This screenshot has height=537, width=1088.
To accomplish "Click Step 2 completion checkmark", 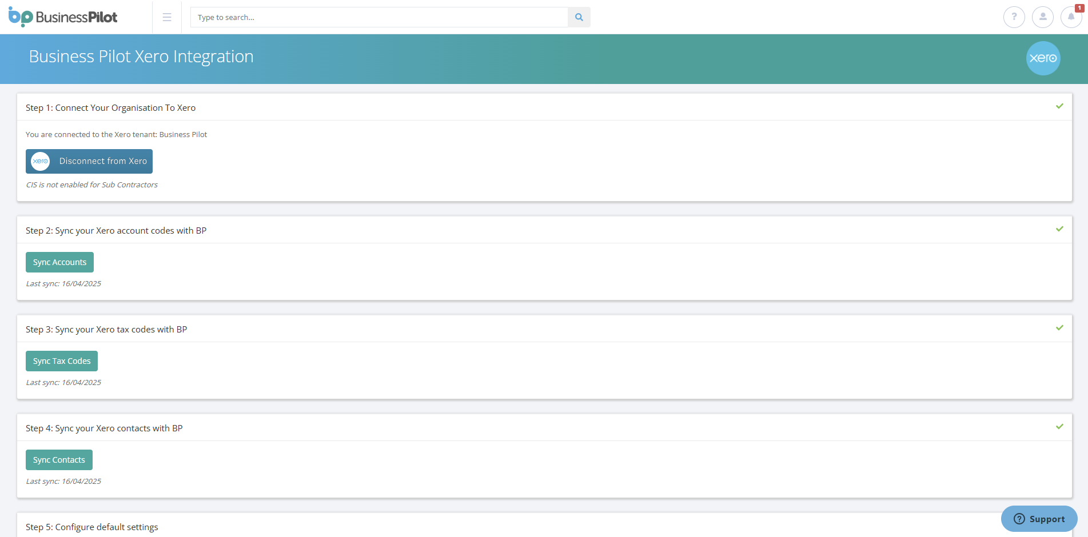I will [x=1060, y=229].
